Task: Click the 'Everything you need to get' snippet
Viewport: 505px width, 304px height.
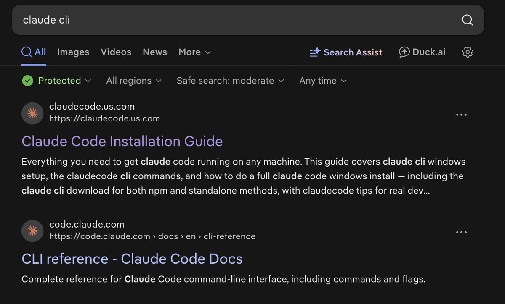Action: point(244,176)
